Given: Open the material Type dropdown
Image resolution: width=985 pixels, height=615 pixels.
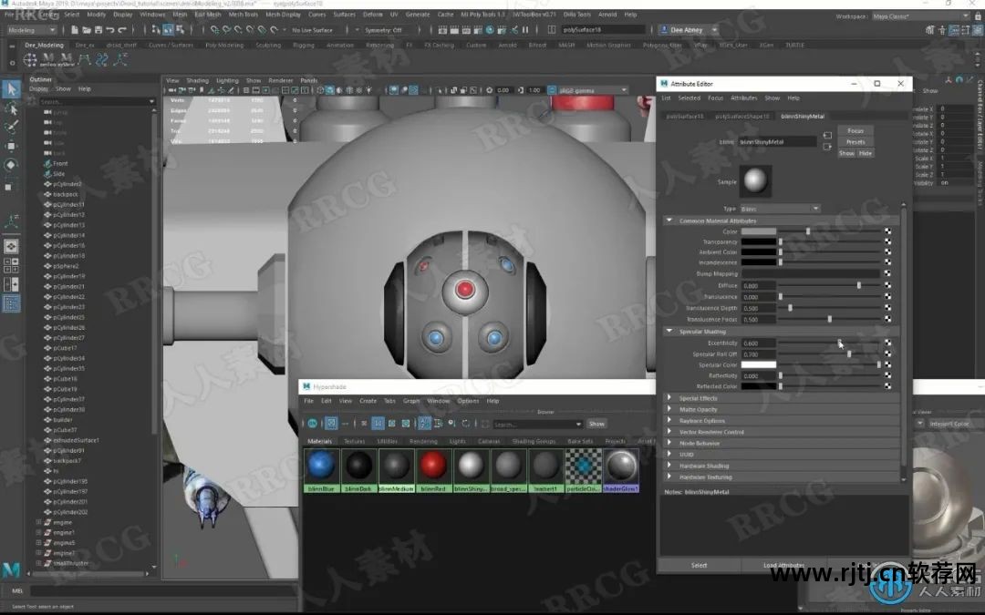Looking at the screenshot, I should coord(779,209).
